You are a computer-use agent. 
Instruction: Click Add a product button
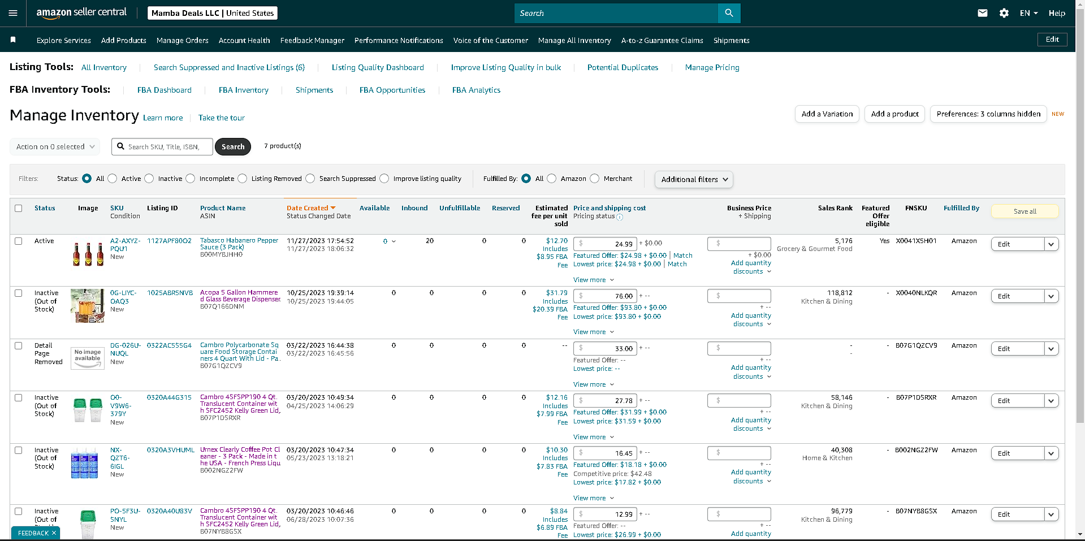coord(895,114)
